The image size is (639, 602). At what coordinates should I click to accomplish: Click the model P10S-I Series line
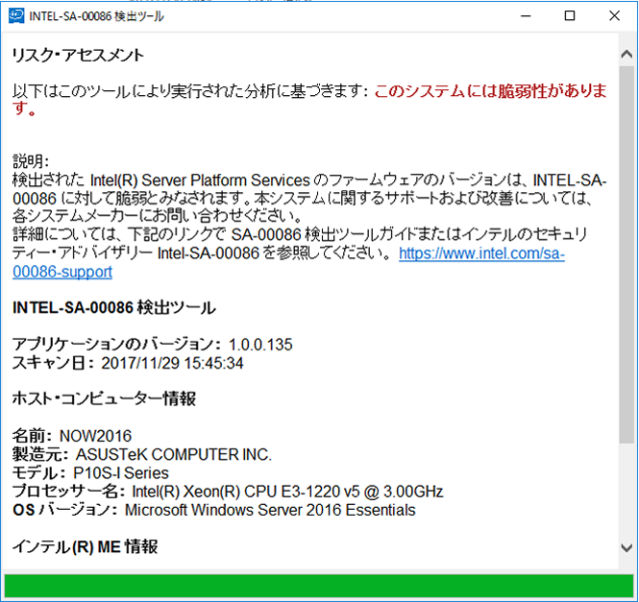point(90,473)
